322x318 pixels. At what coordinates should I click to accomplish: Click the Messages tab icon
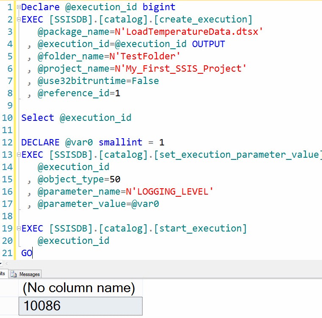pyautogui.click(x=14, y=274)
